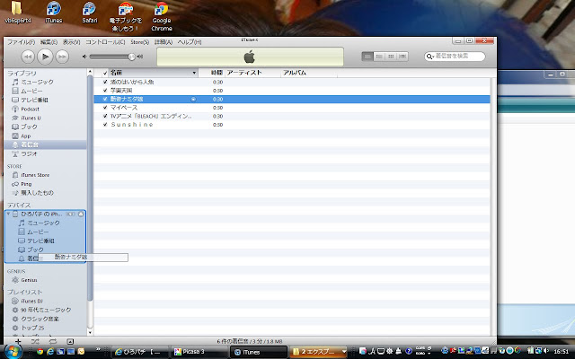Collapse the ひろパチ iPhone device tree
Viewport: 575px width, 359px height.
pyautogui.click(x=8, y=214)
